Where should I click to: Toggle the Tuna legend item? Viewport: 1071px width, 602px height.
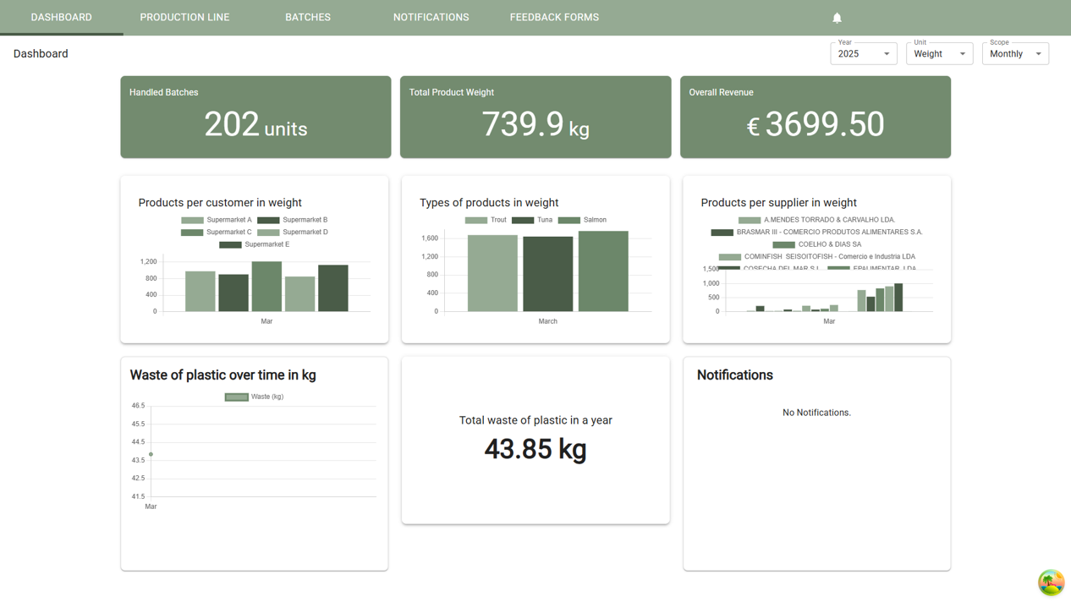[532, 220]
